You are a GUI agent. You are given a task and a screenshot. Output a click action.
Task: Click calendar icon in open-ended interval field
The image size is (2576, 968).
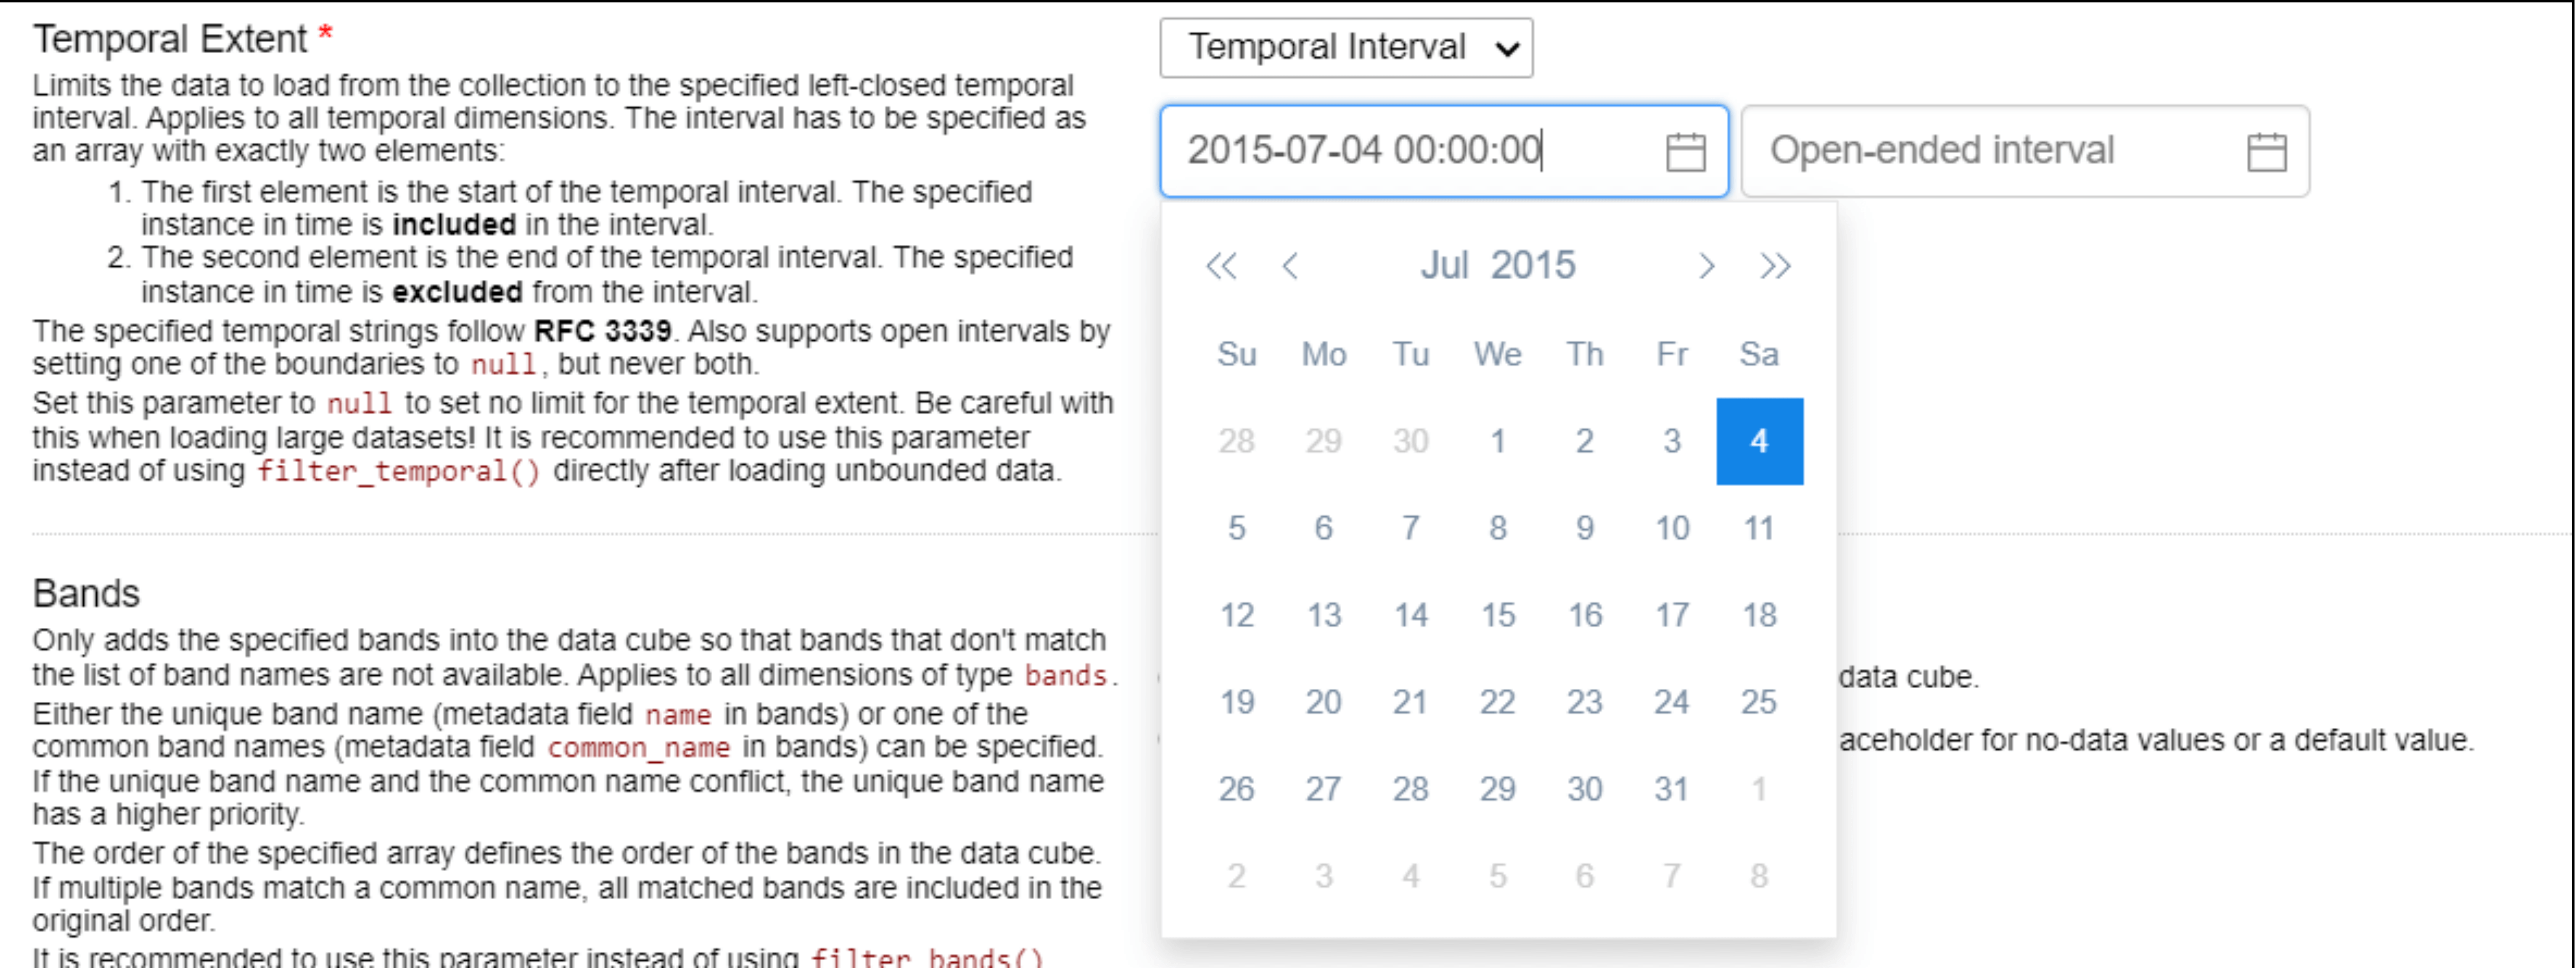(2266, 152)
